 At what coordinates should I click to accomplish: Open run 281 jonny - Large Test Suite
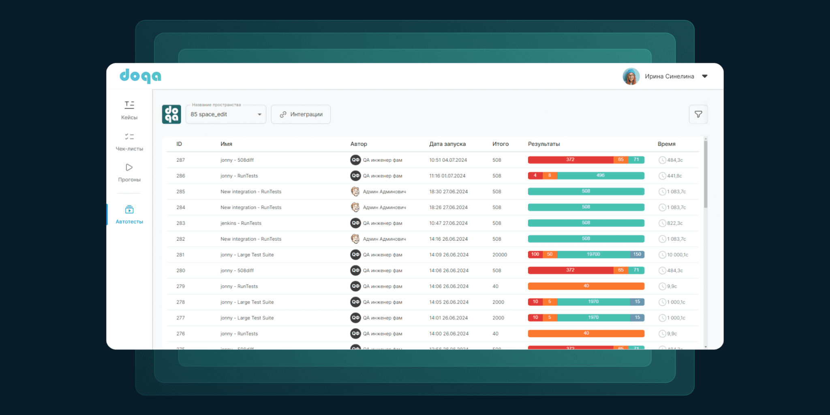(x=247, y=255)
